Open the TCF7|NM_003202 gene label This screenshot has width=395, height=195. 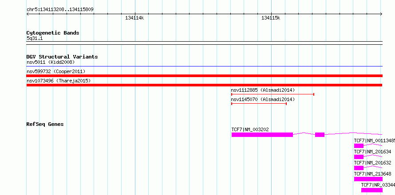(x=250, y=129)
